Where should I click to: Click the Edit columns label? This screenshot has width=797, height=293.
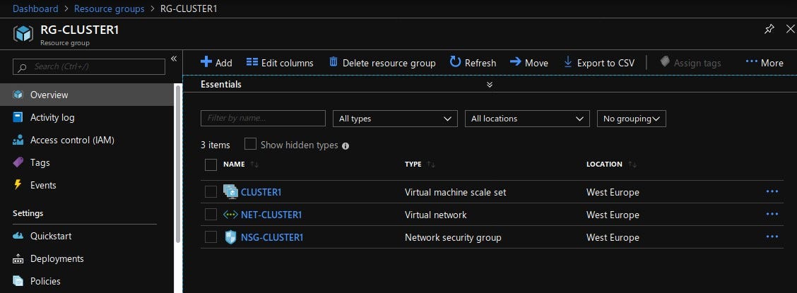pyautogui.click(x=287, y=63)
